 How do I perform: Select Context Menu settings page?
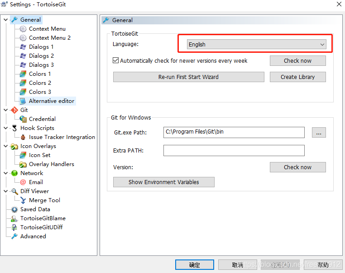coord(47,29)
